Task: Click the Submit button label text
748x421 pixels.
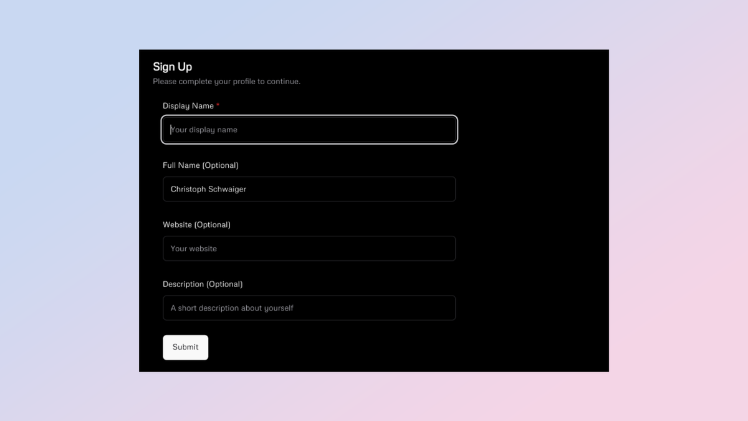Action: (x=185, y=347)
